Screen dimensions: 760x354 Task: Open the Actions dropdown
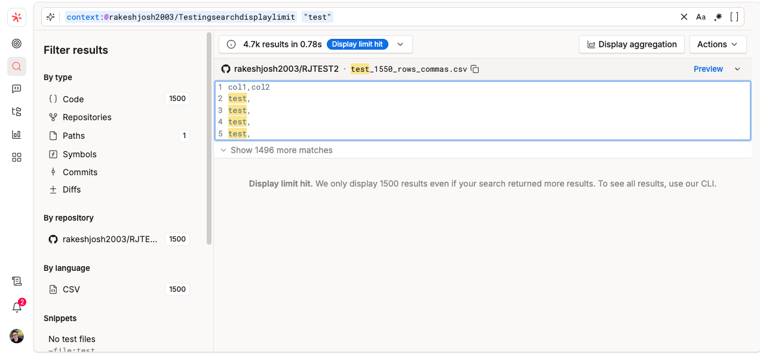point(718,44)
